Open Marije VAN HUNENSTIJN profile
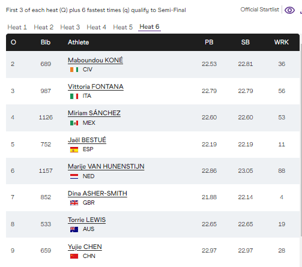Screen dimensions: 302x267 [x=106, y=166]
